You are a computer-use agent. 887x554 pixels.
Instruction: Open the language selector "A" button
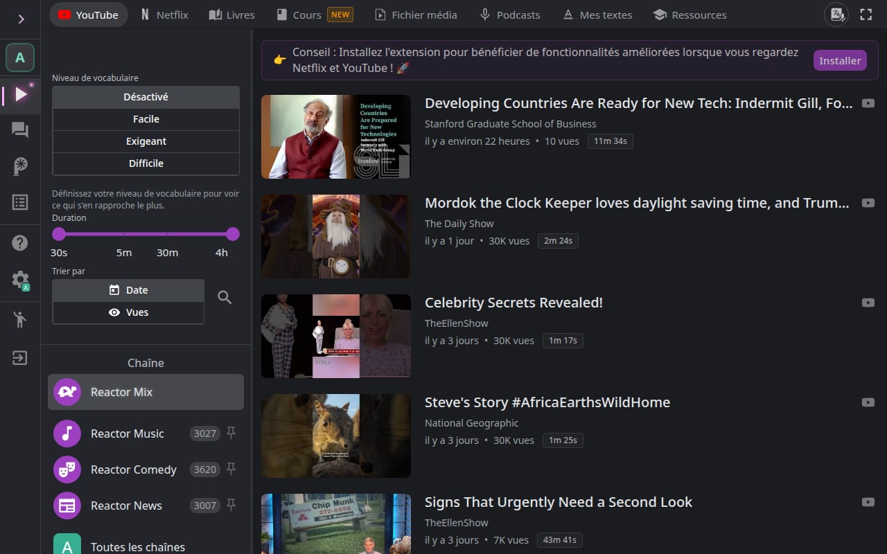click(20, 58)
